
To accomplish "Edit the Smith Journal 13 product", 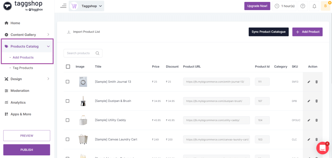I will 309,82.
